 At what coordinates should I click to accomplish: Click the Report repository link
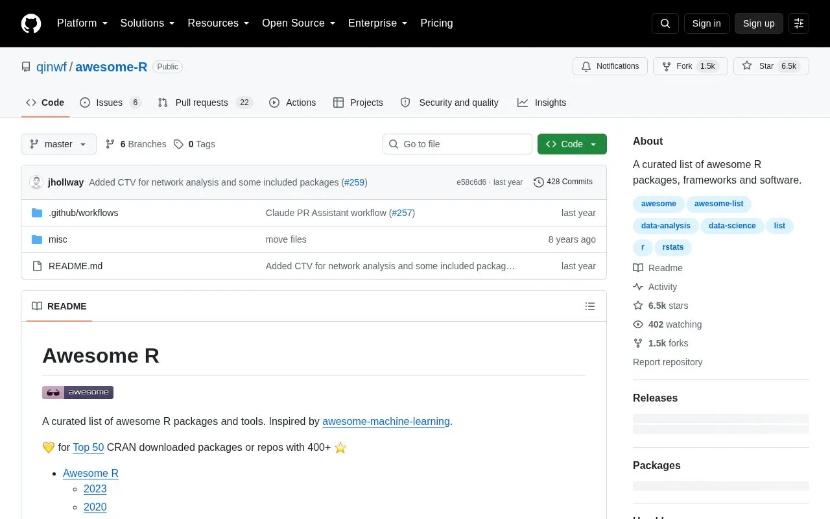667,362
